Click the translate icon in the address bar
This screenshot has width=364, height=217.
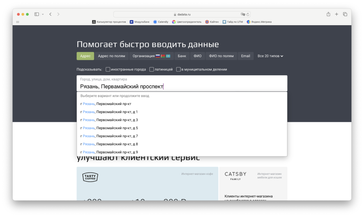[x=242, y=14]
